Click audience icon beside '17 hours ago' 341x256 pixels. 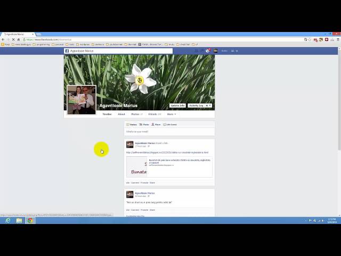click(x=149, y=146)
